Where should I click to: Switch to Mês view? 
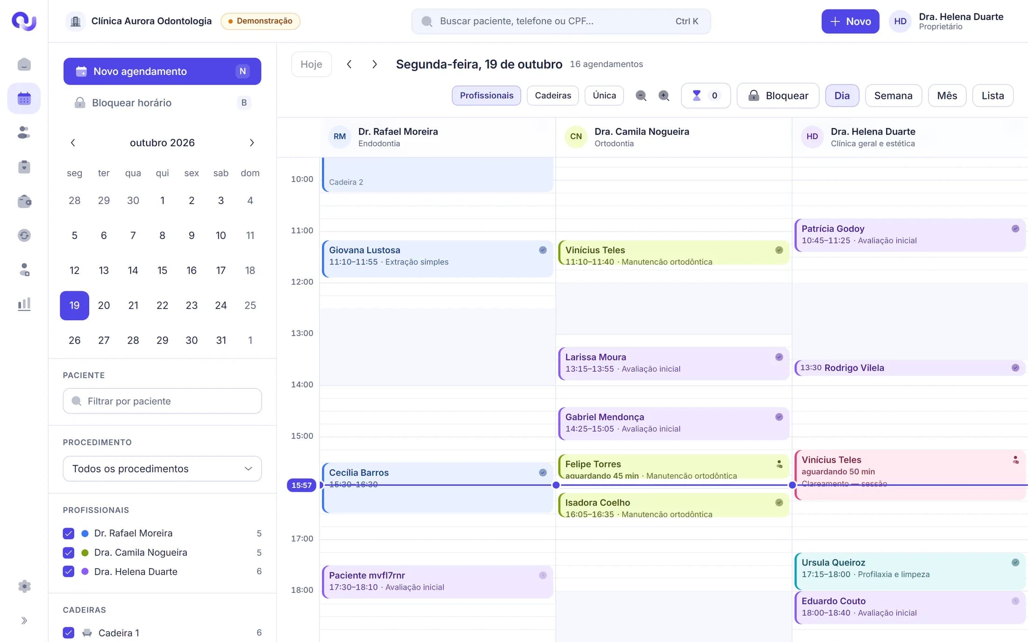(947, 96)
